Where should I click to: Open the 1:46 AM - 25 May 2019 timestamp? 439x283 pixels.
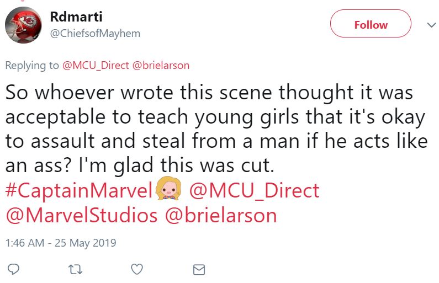(x=61, y=243)
